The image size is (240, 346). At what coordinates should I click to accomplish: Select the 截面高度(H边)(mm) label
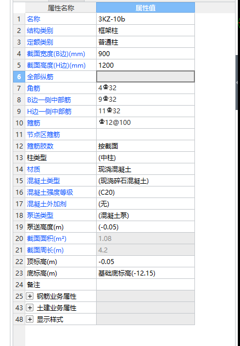pyautogui.click(x=56, y=65)
